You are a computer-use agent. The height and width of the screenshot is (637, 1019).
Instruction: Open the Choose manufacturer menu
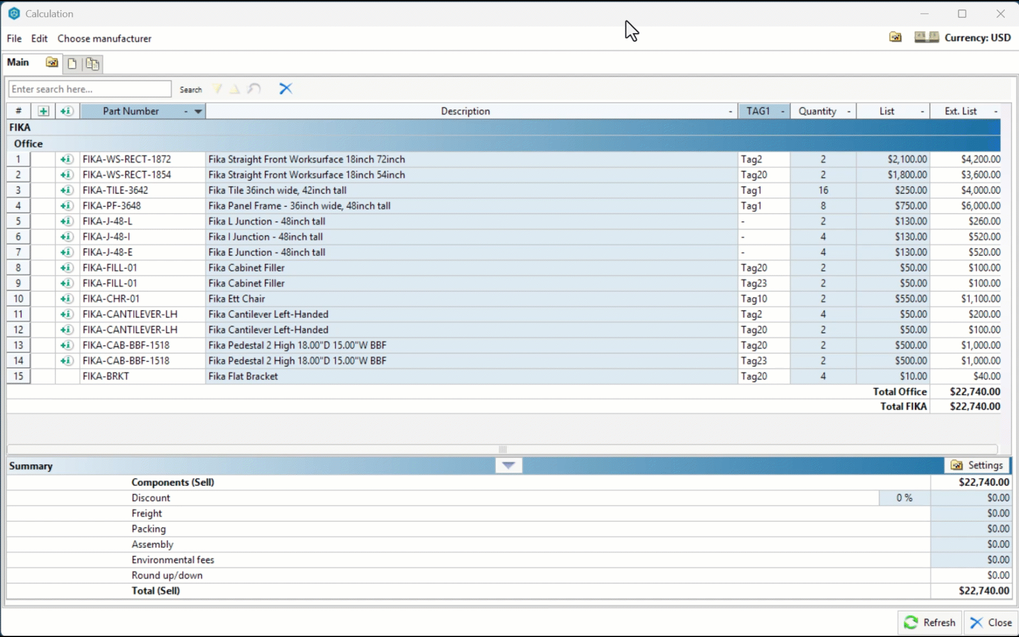tap(104, 38)
